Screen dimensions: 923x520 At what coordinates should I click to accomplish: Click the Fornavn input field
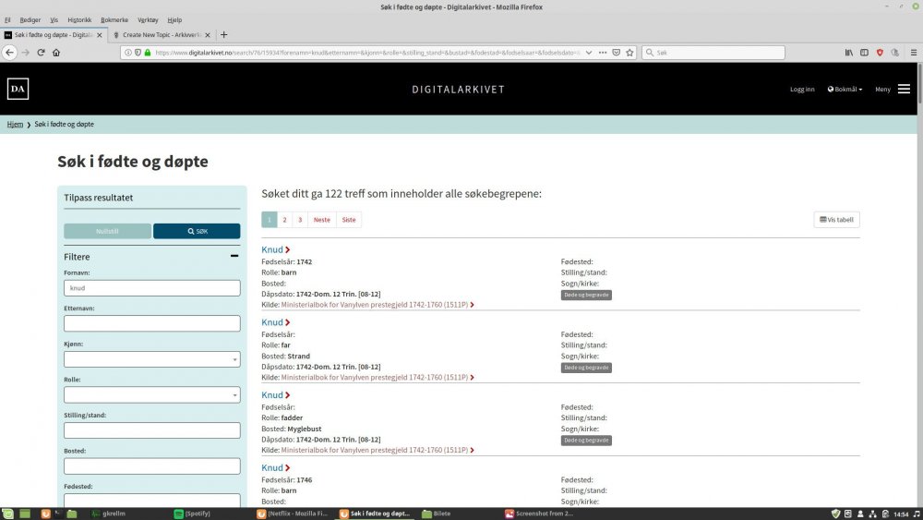151,288
